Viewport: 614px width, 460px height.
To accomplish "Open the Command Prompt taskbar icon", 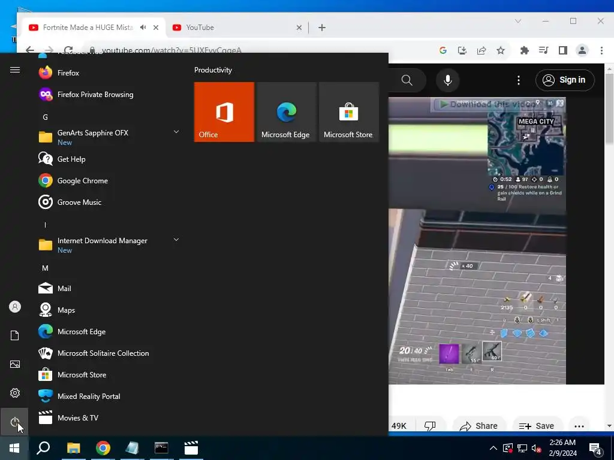I will point(161,448).
